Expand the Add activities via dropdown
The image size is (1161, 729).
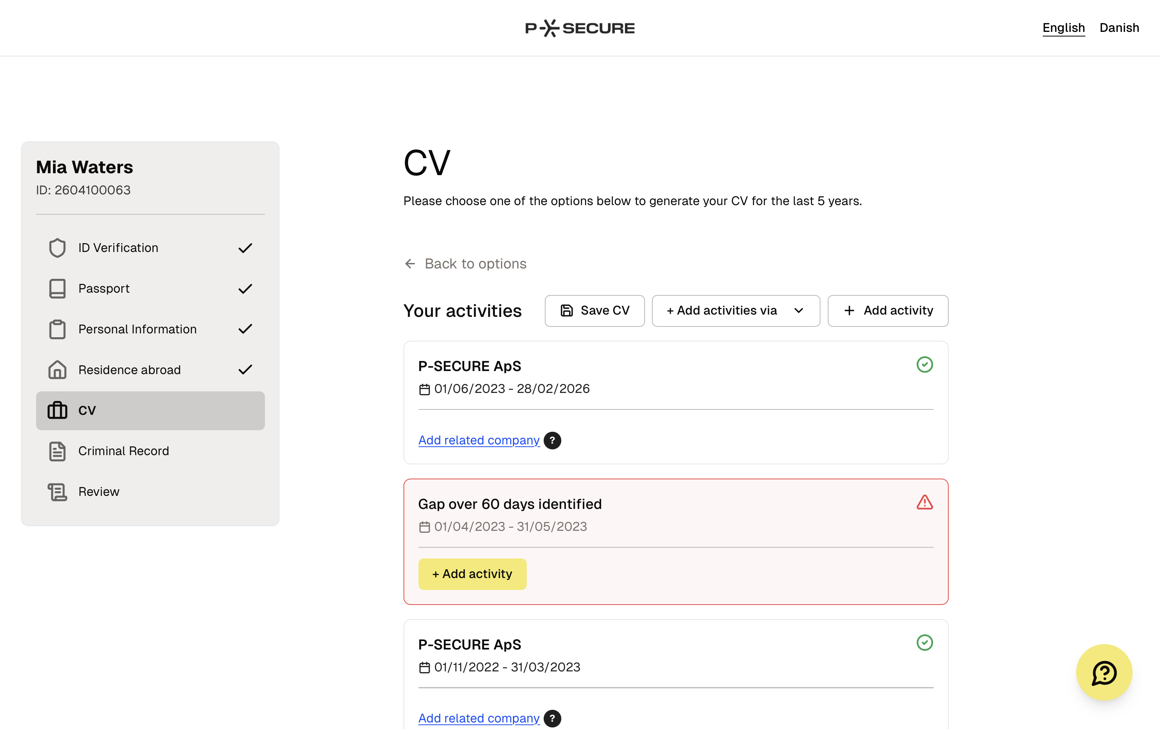(x=736, y=310)
